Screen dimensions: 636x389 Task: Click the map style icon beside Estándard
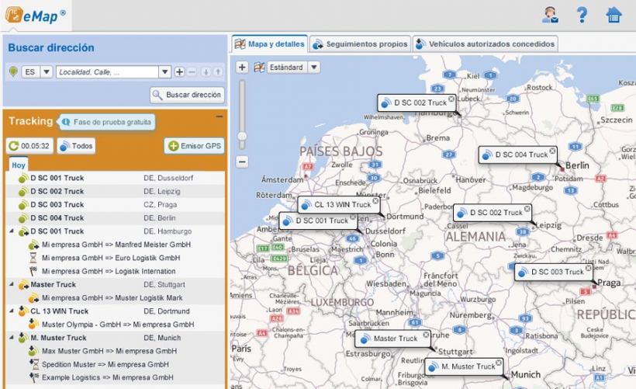(x=259, y=67)
